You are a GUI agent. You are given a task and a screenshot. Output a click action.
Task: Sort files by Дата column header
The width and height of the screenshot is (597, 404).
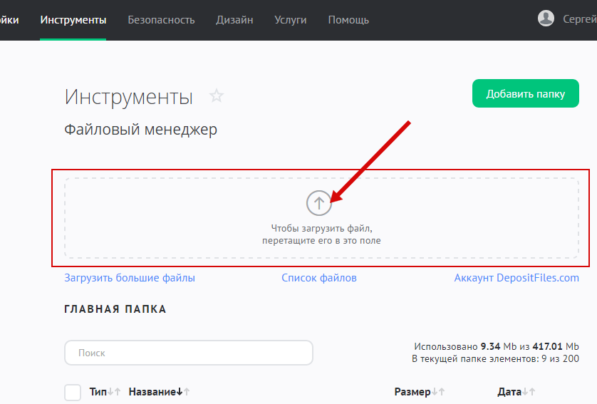tap(509, 392)
